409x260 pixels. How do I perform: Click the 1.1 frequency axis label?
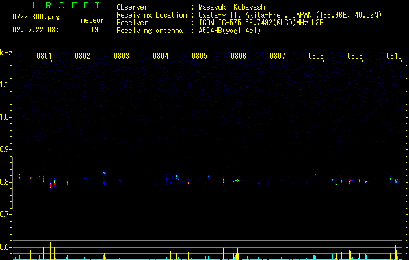tap(5, 84)
